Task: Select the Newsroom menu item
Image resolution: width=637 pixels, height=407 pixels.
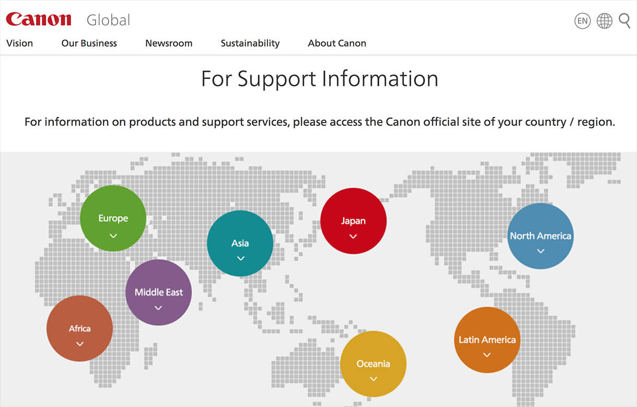Action: pos(169,43)
